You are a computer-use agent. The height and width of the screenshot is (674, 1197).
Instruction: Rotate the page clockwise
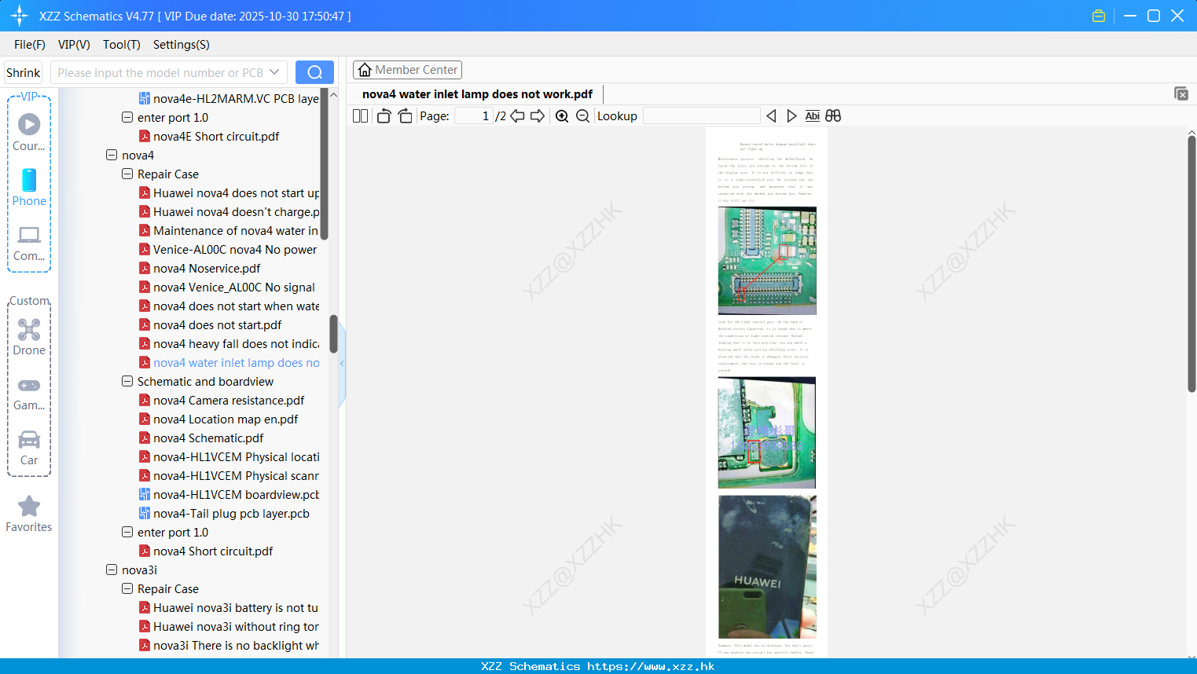(405, 115)
